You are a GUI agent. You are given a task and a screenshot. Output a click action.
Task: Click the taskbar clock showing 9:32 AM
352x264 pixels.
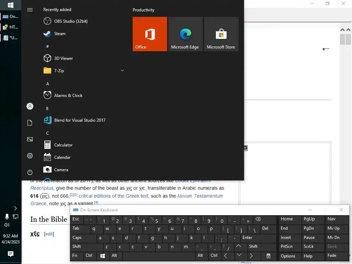pos(11,239)
